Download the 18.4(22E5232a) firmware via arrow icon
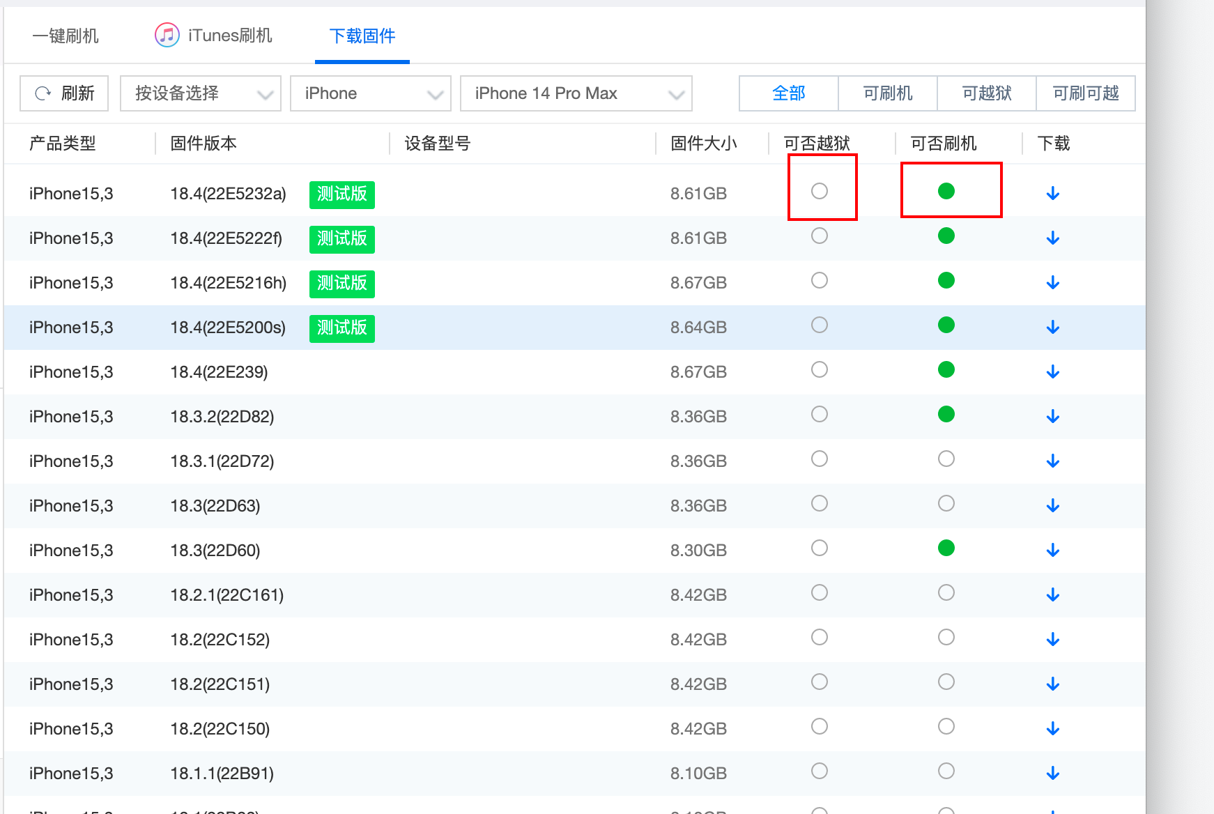1214x814 pixels. point(1052,193)
